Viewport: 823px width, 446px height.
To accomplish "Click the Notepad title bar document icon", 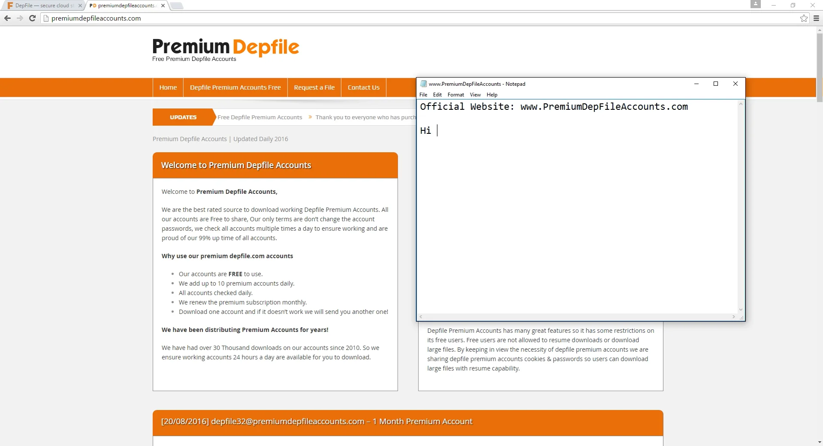I will pyautogui.click(x=424, y=84).
